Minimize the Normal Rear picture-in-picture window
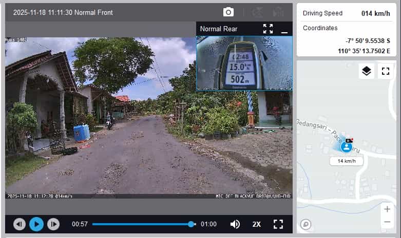Screen dimensions: 401x238 [284, 30]
